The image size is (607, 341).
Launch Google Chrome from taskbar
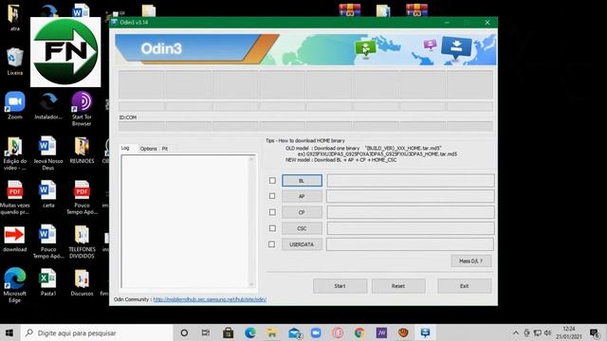coord(359,332)
